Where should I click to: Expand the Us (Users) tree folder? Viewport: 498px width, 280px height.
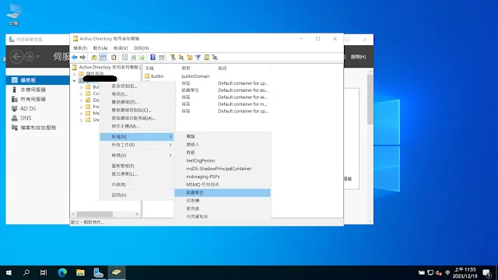click(x=81, y=121)
